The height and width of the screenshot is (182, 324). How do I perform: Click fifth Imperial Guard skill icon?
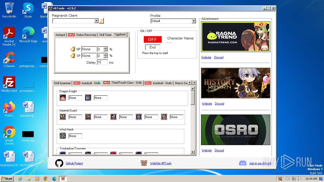point(164,117)
